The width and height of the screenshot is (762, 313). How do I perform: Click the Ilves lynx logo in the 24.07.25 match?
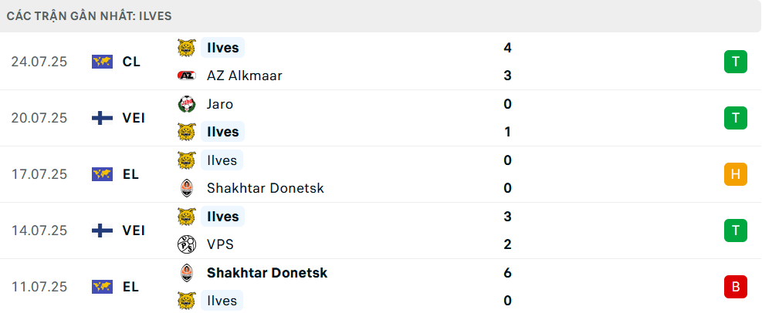click(187, 48)
